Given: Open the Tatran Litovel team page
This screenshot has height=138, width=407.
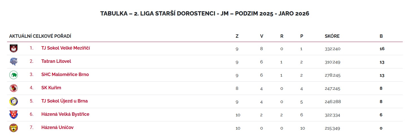Looking at the screenshot, I should tap(56, 61).
